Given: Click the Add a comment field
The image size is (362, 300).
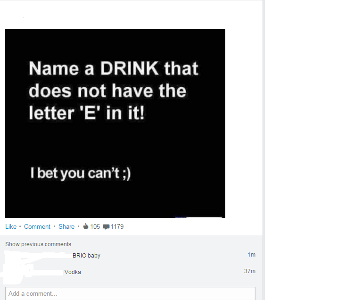Looking at the screenshot, I should (x=130, y=293).
